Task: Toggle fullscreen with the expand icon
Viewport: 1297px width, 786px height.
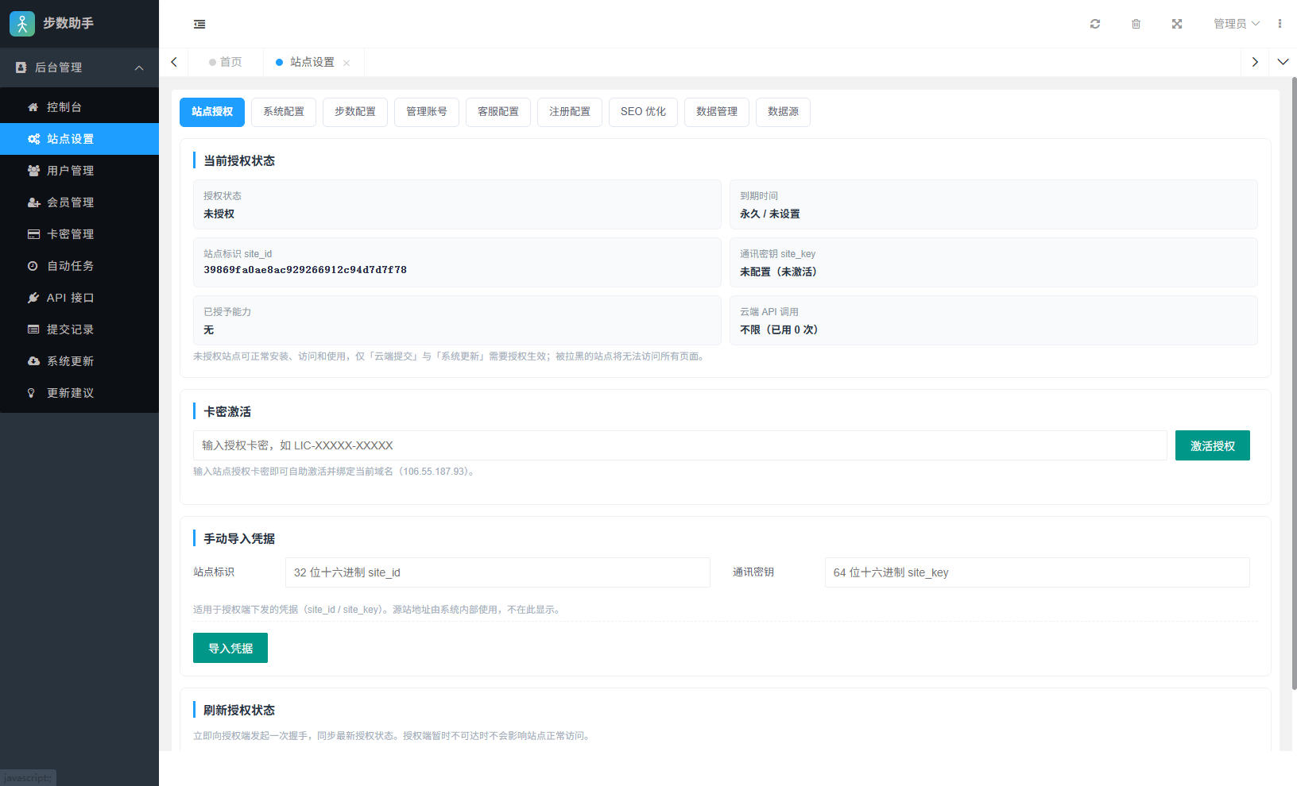Action: 1177,24
